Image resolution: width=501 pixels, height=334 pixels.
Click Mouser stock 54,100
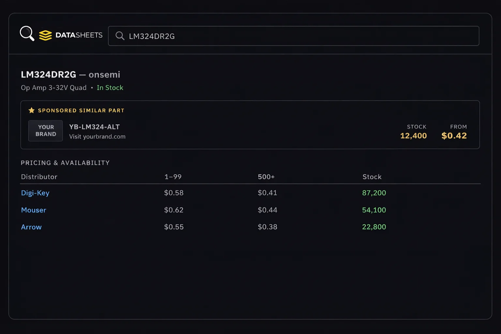tap(374, 210)
